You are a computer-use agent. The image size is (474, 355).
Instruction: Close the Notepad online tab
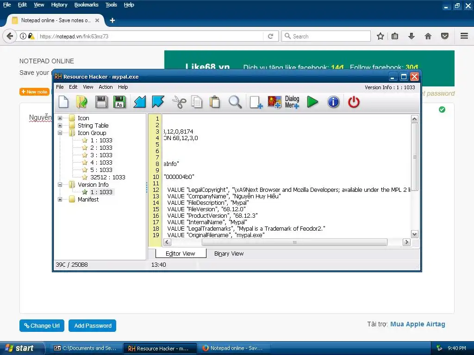pos(97,20)
